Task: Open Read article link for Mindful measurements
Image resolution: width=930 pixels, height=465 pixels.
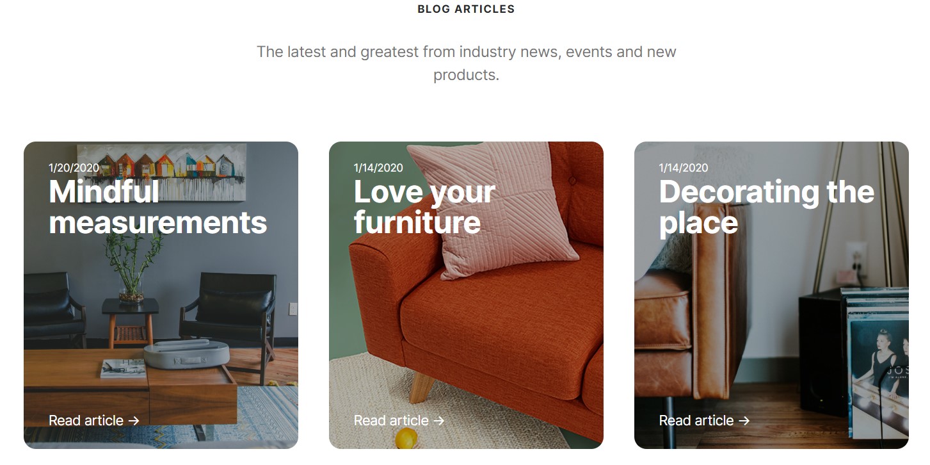Action: pos(86,421)
